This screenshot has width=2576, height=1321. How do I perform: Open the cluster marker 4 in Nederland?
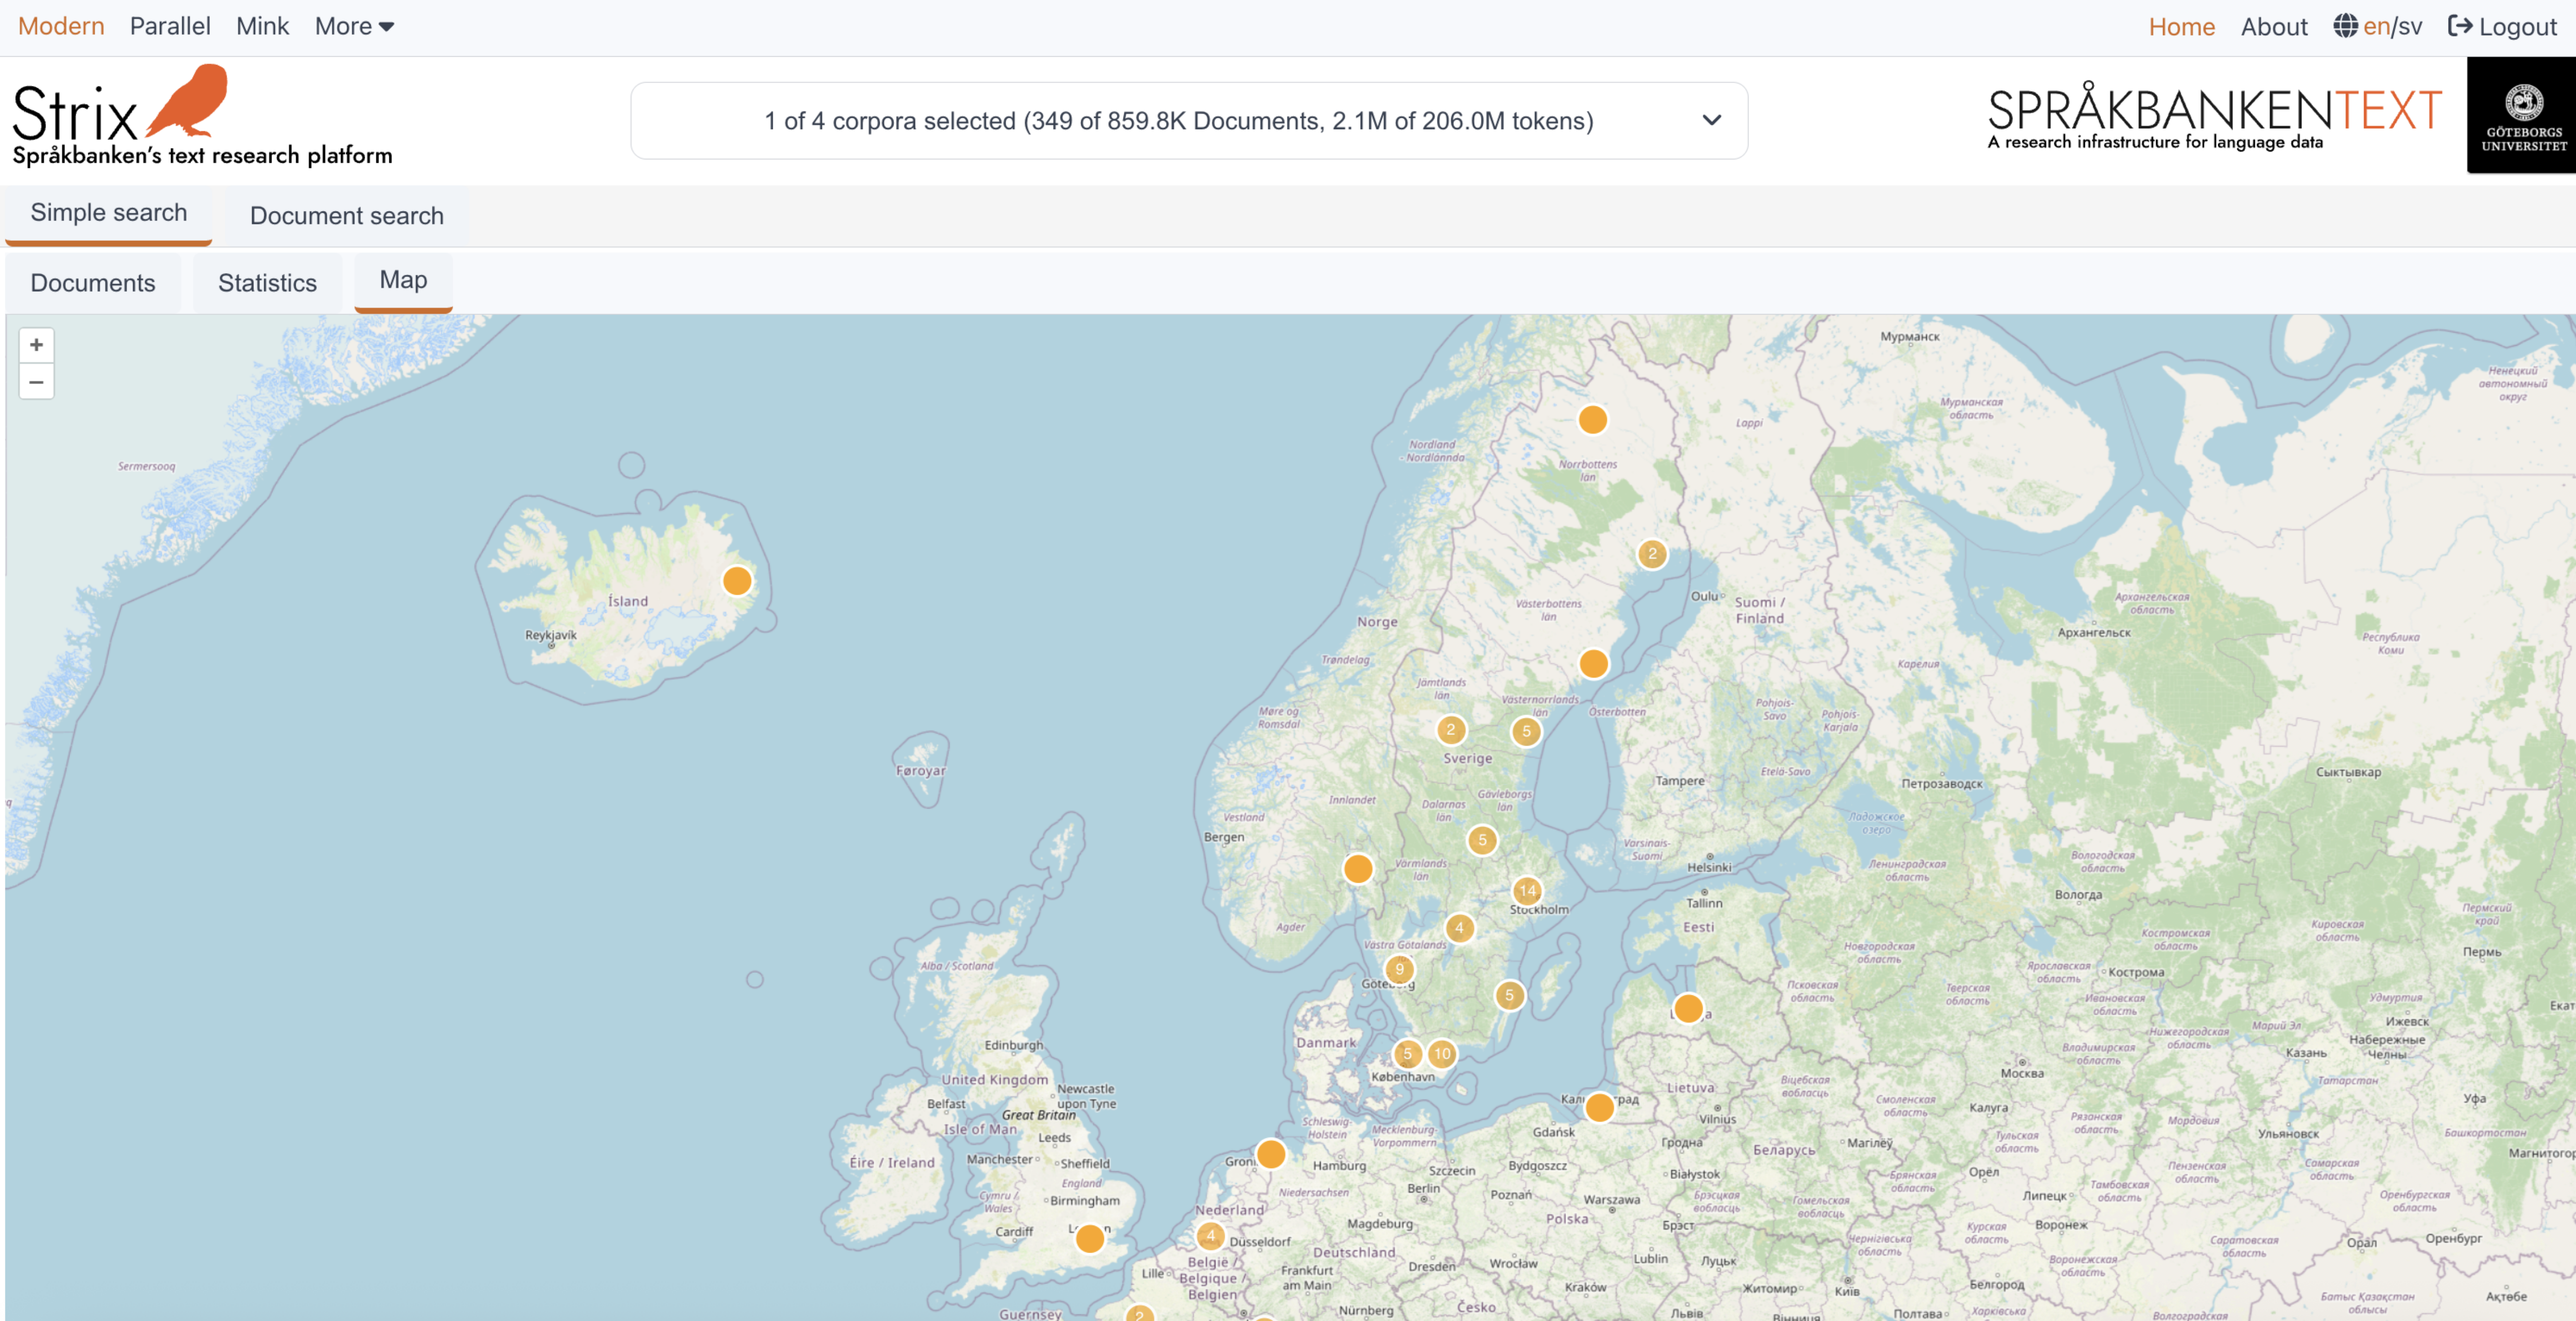1211,1236
